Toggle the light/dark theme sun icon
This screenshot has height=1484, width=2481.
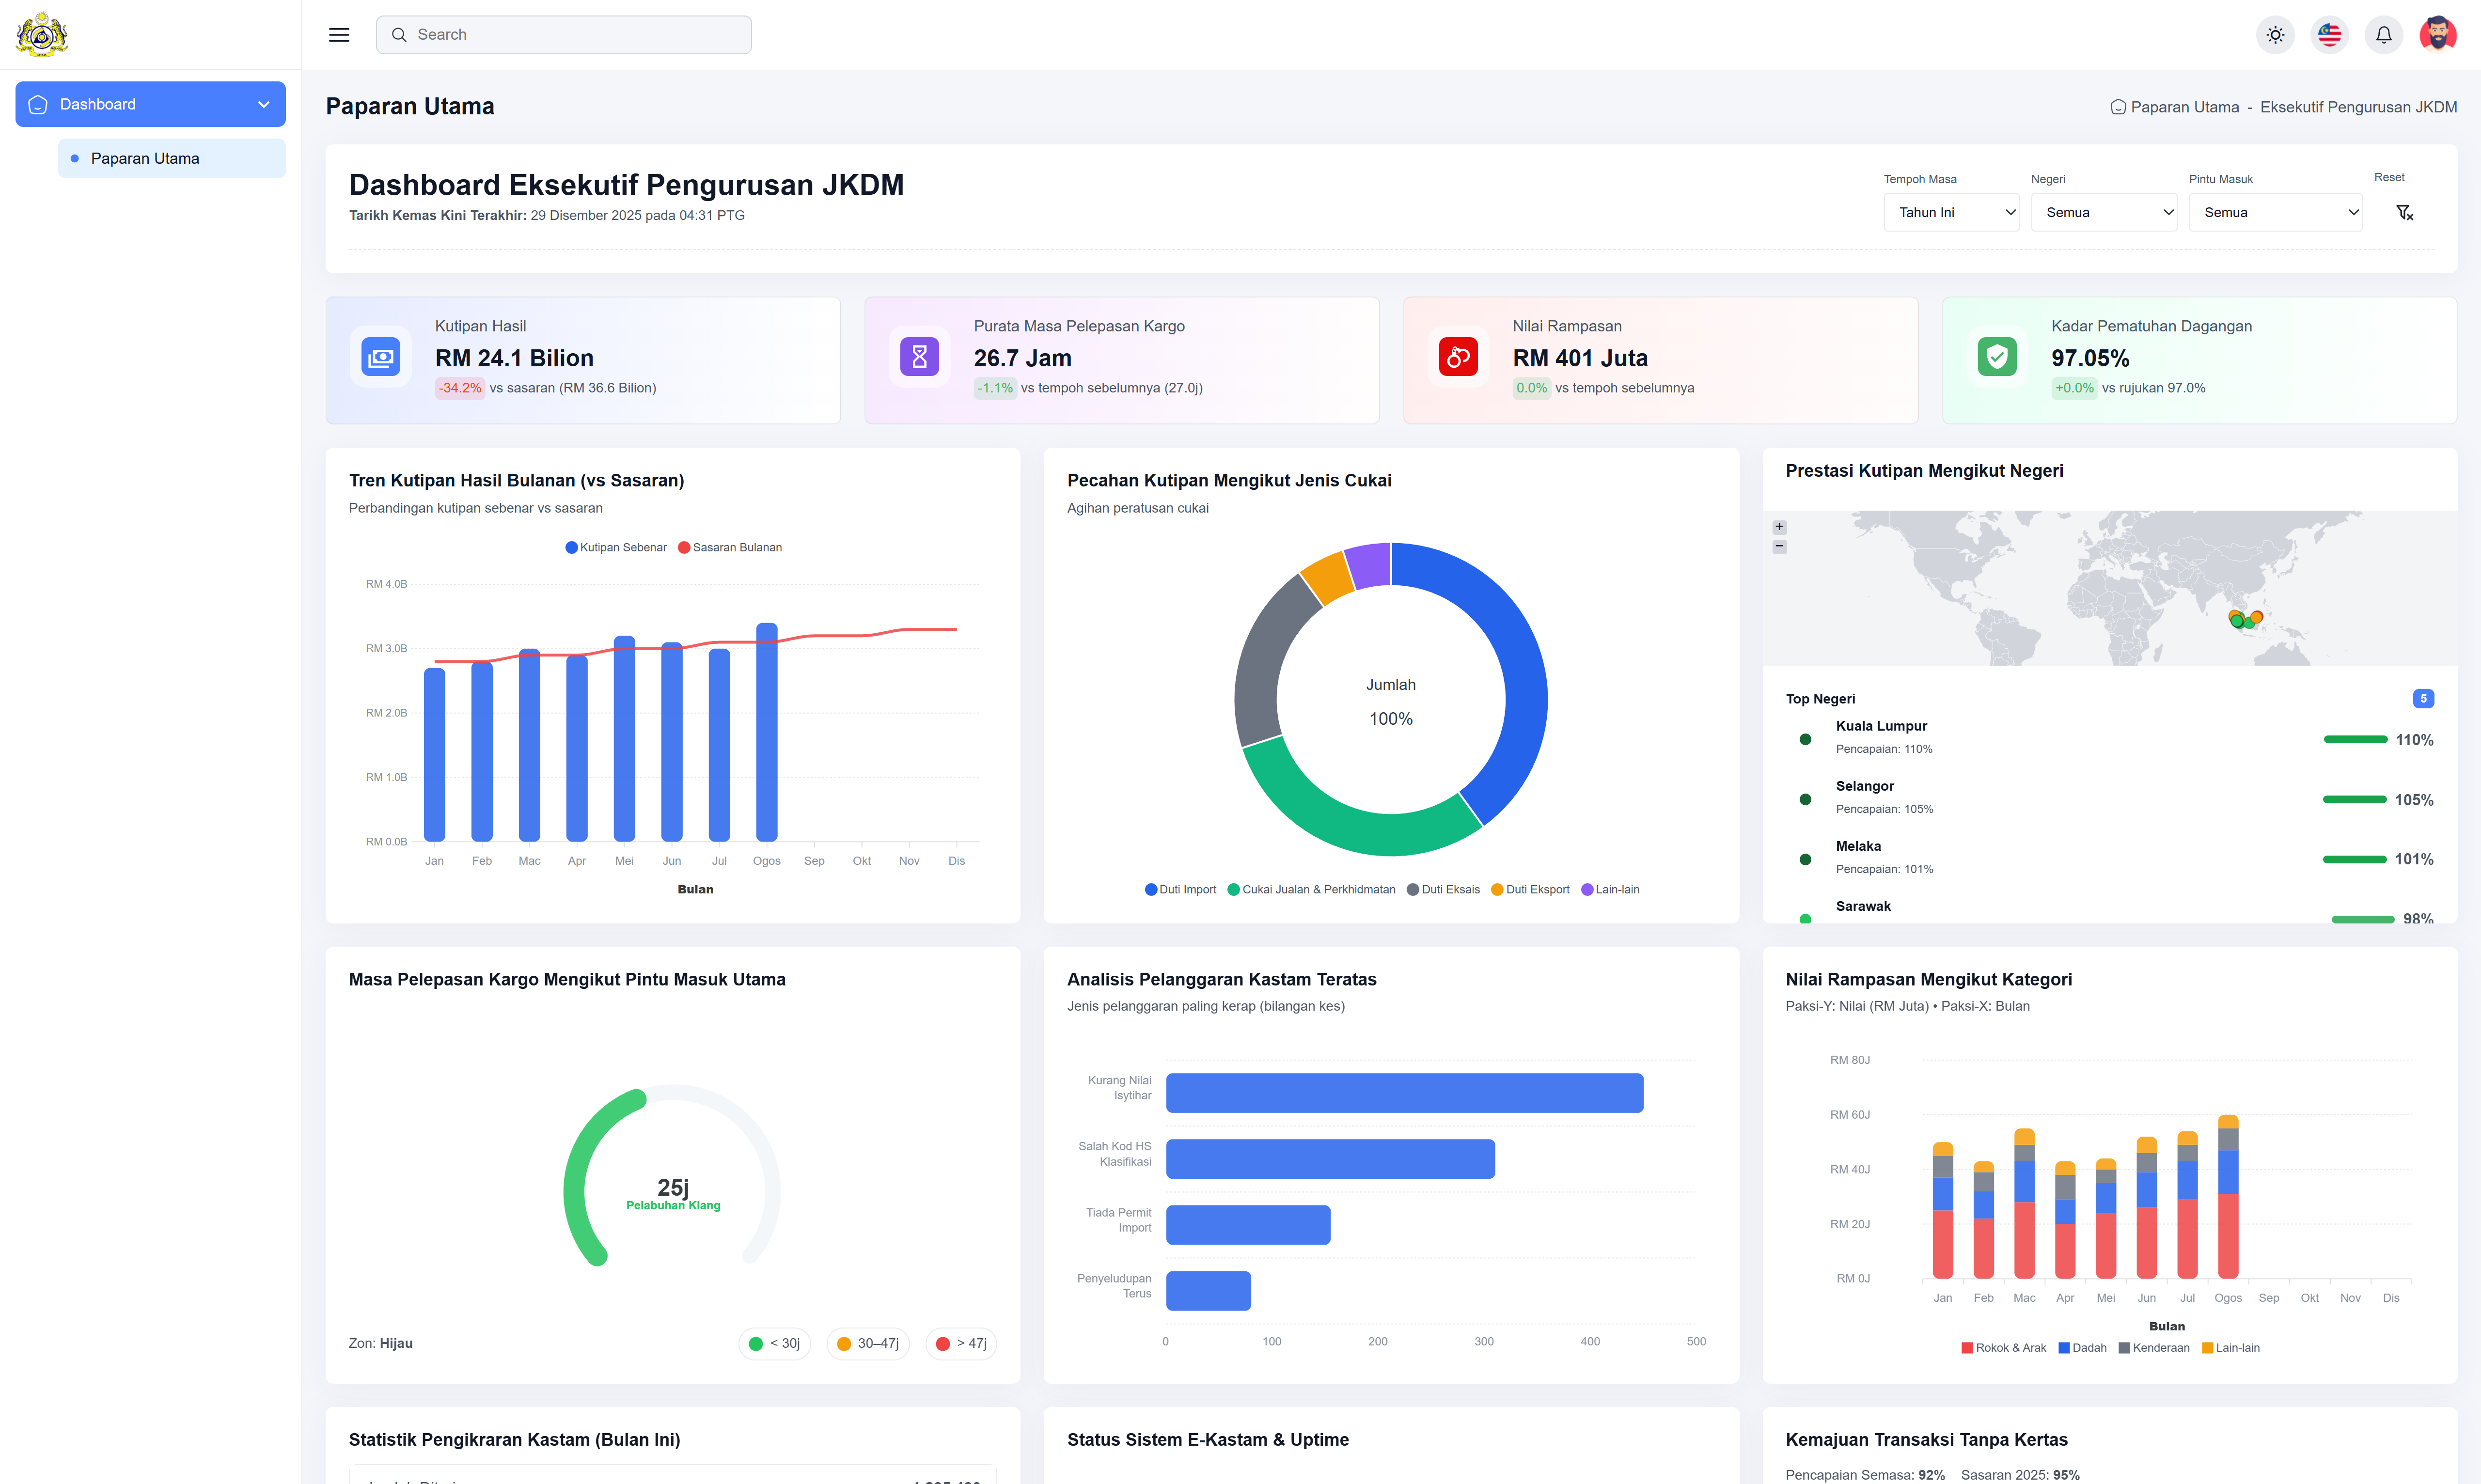[x=2275, y=35]
